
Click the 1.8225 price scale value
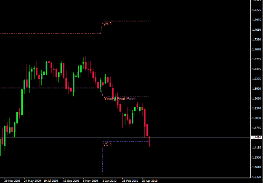pos(257,10)
